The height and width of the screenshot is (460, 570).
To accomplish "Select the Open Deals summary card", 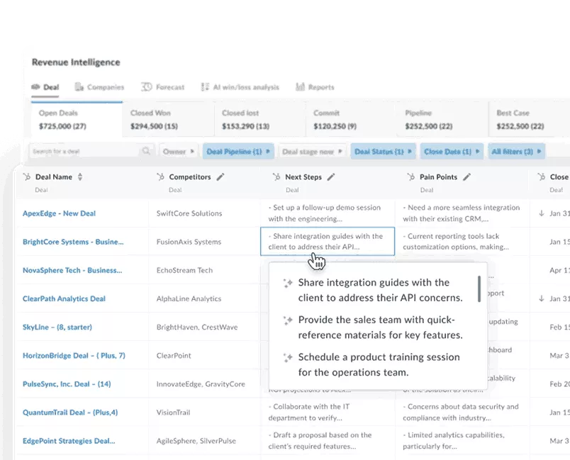I will click(x=77, y=120).
